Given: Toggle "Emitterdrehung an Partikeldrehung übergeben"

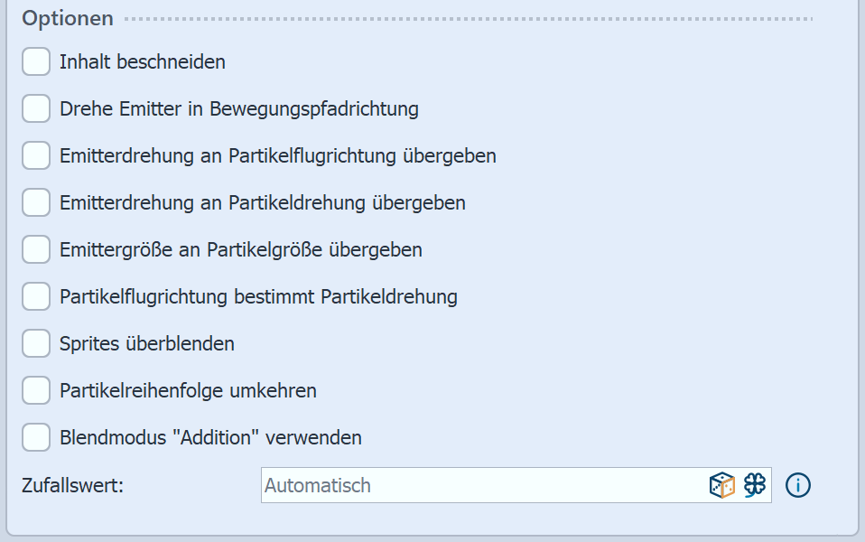Looking at the screenshot, I should tap(35, 202).
